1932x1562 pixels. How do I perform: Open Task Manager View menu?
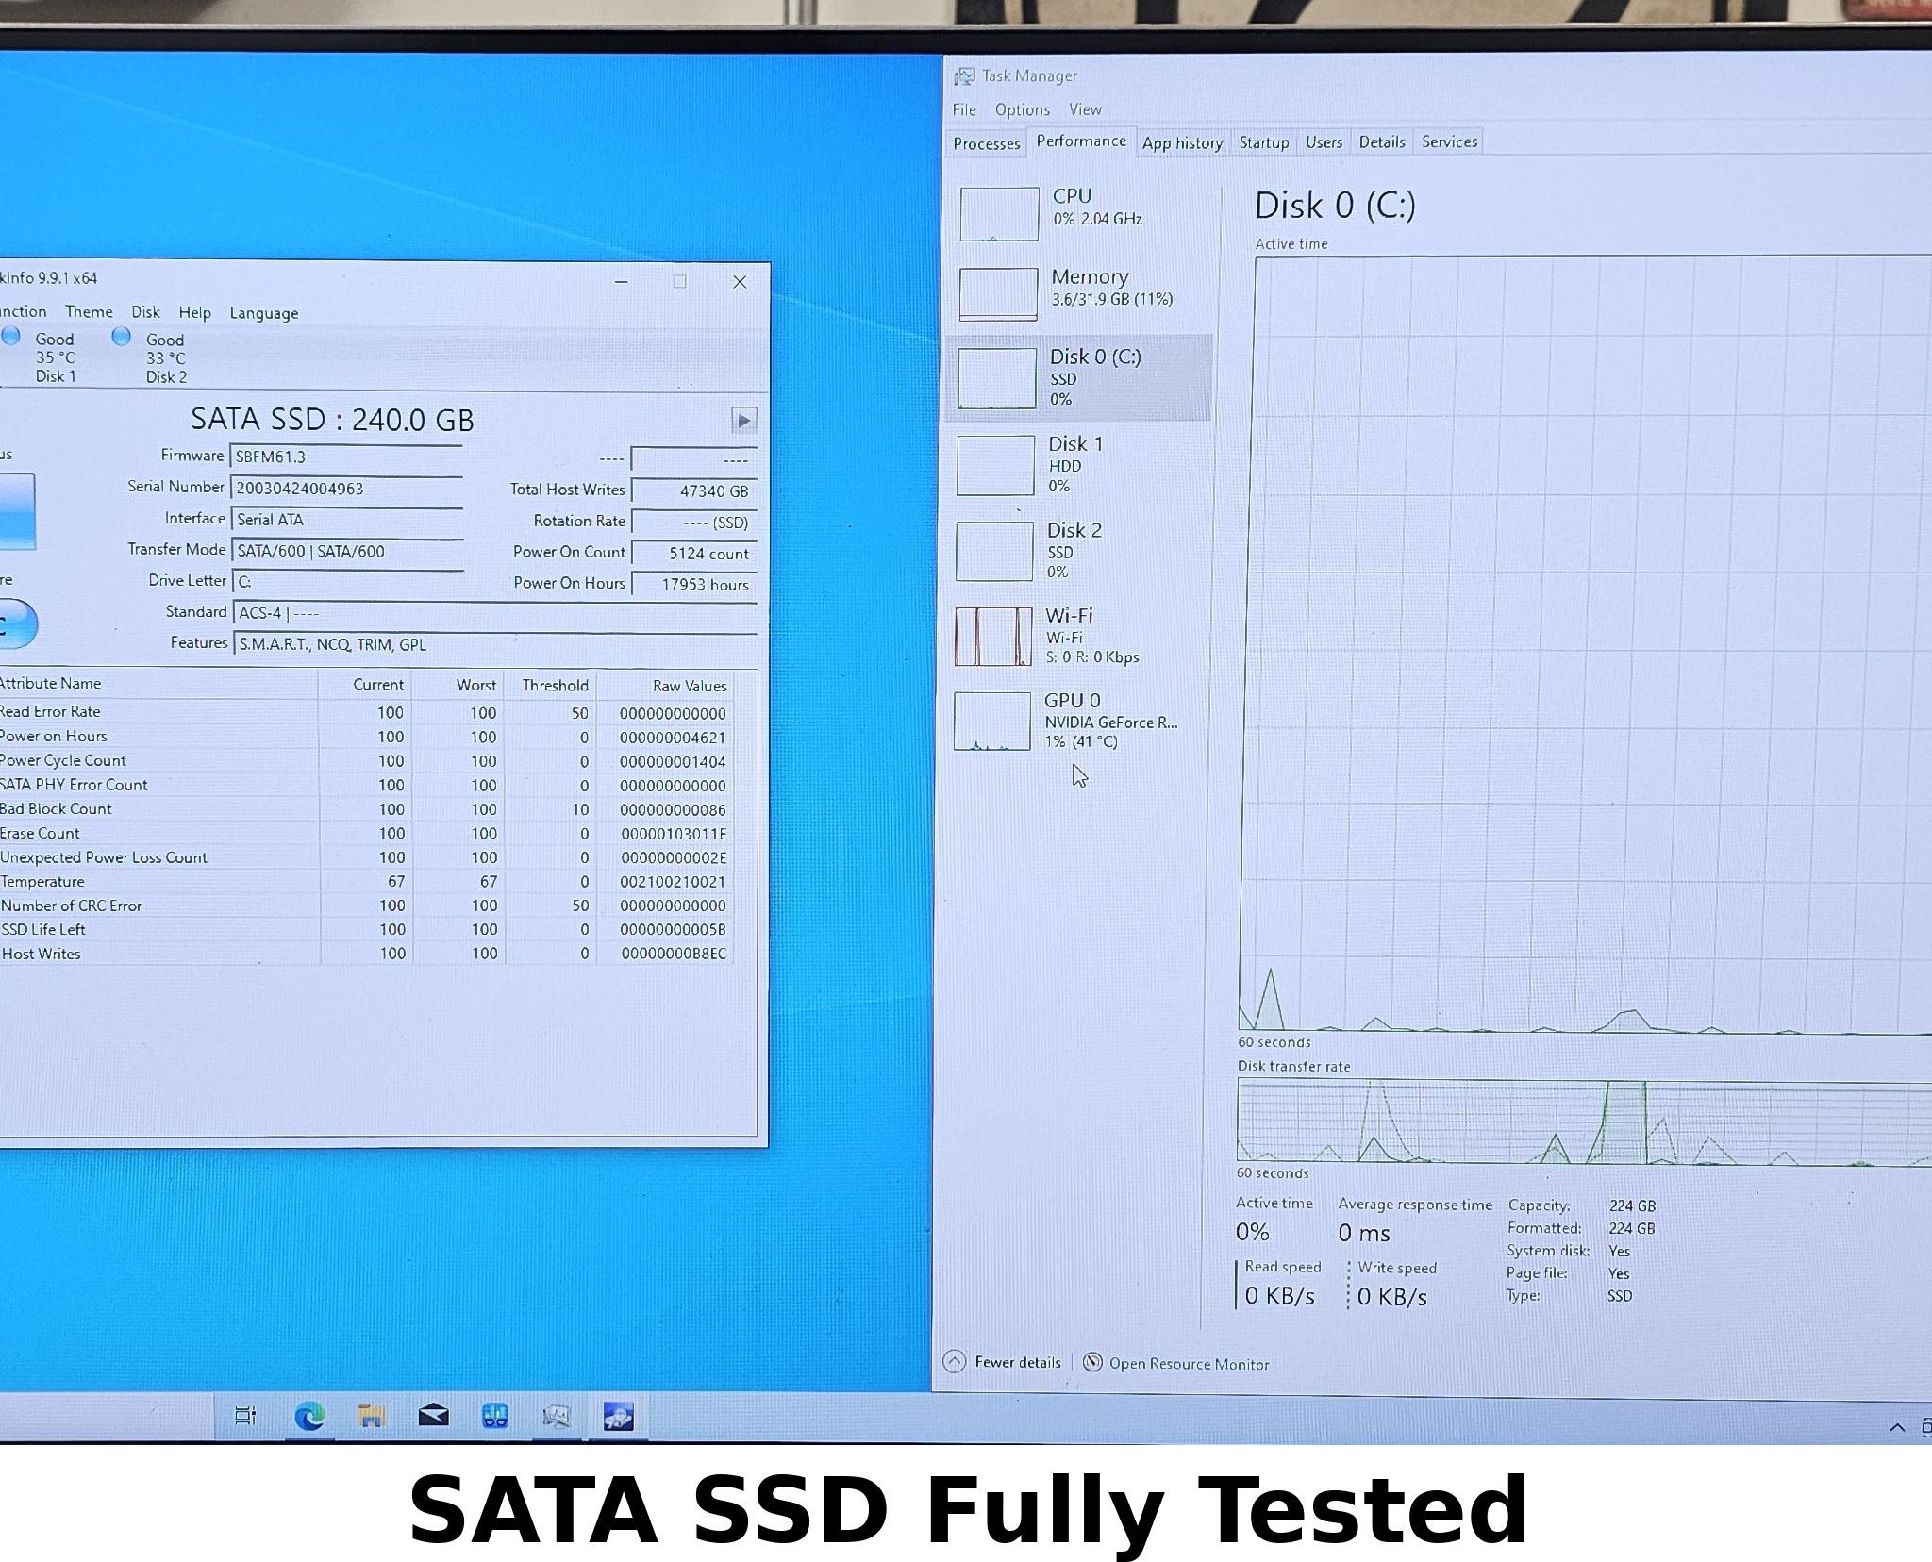pyautogui.click(x=1085, y=109)
